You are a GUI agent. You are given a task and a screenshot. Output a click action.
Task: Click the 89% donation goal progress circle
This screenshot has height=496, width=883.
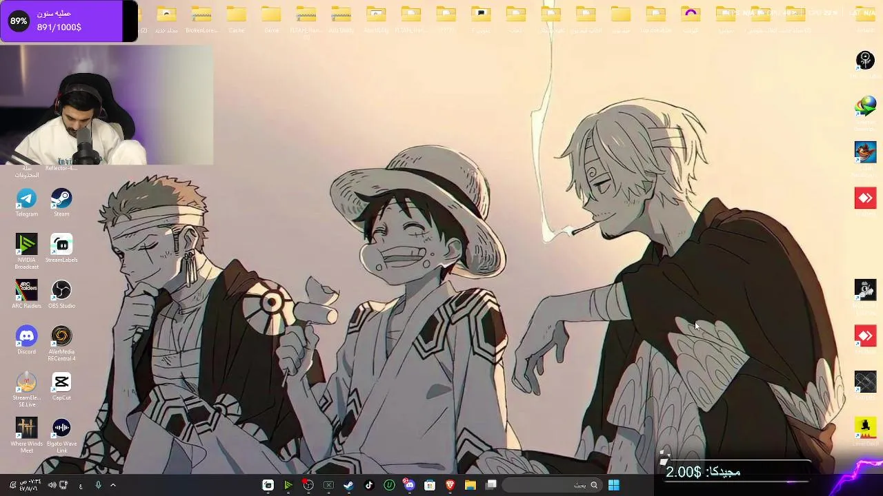(19, 21)
